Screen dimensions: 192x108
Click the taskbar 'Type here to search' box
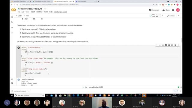(x=29, y=95)
